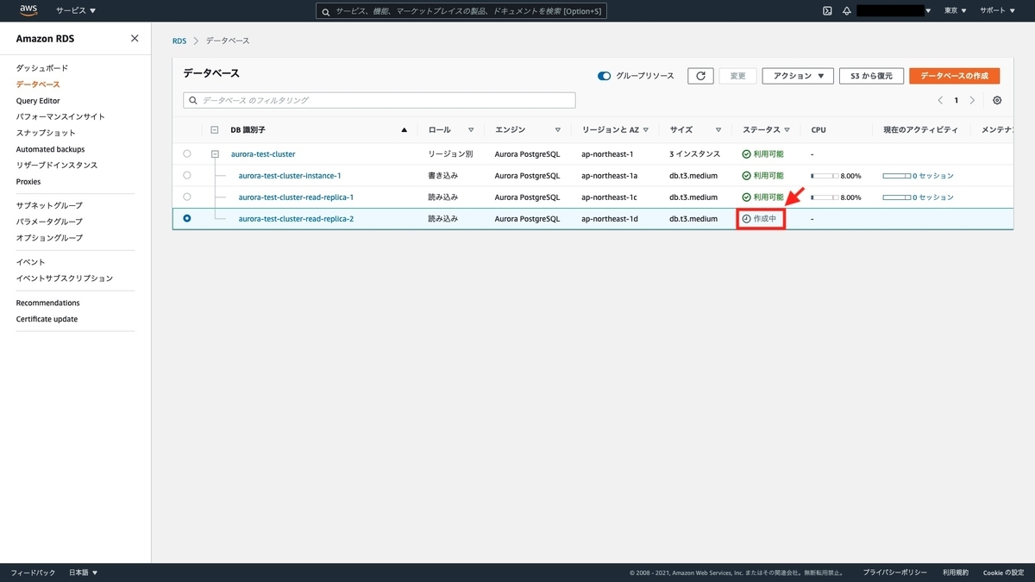Open Reserved instances in sidebar
Image resolution: width=1035 pixels, height=582 pixels.
click(x=57, y=165)
